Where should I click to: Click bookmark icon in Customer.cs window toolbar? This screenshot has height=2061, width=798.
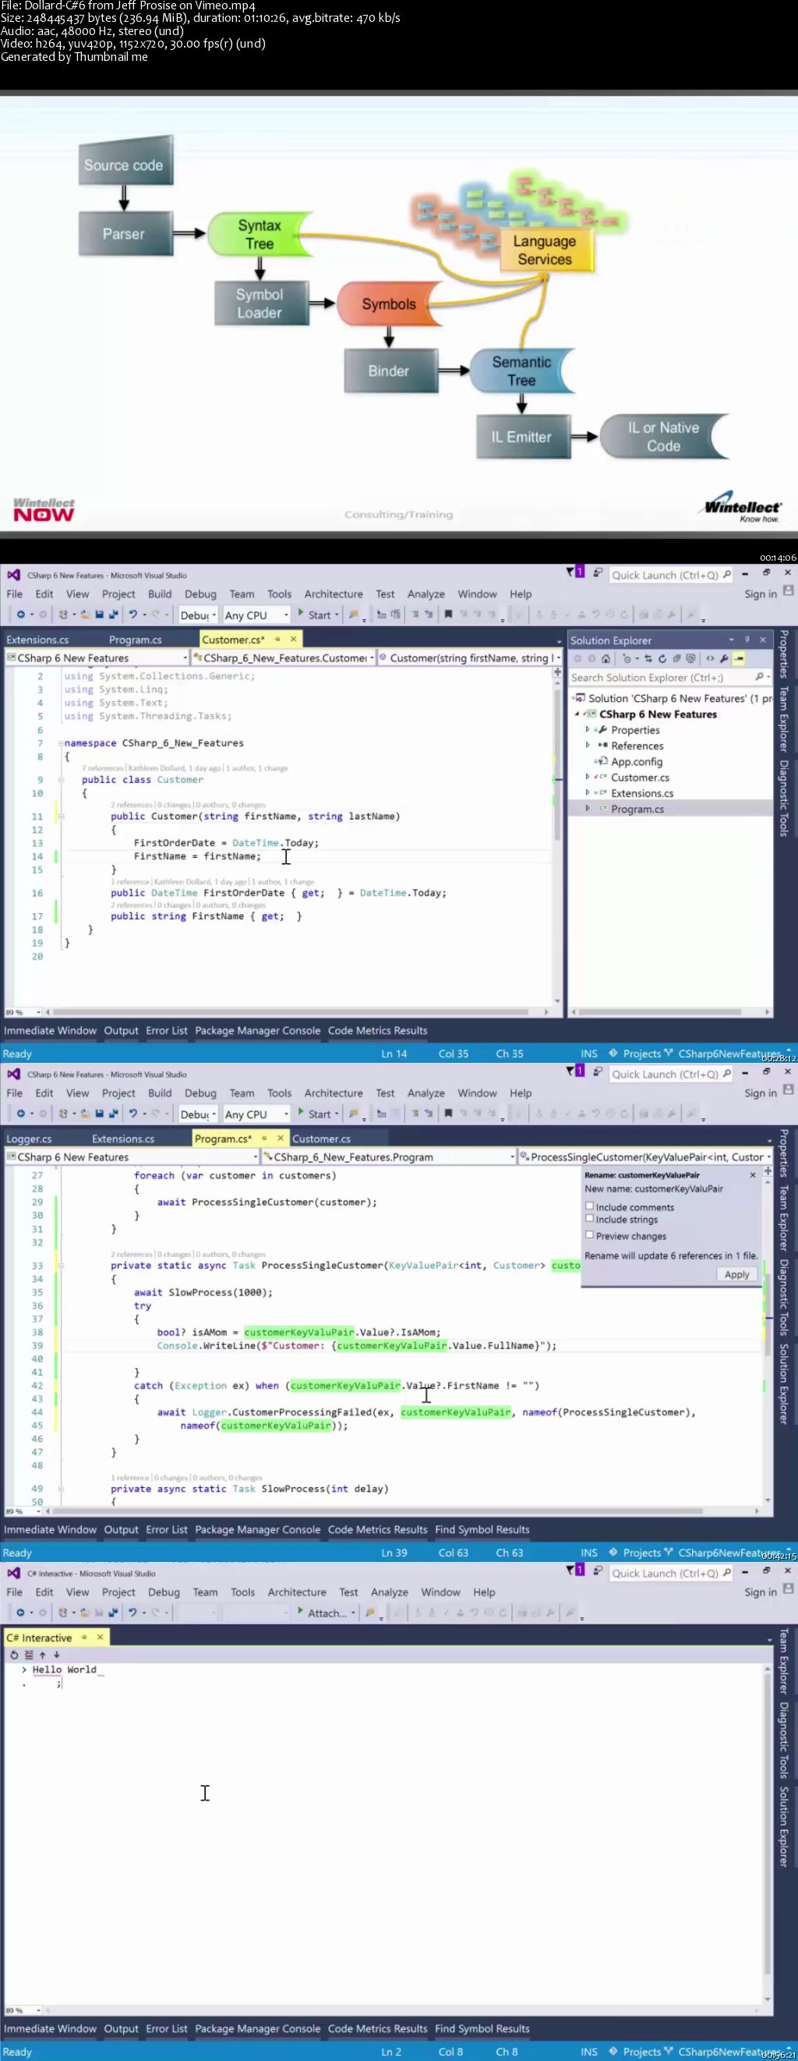pyautogui.click(x=448, y=614)
